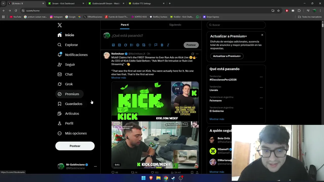Viewport: 324px width, 182px height.
Task: Add a poll via list icon
Action: point(132,45)
